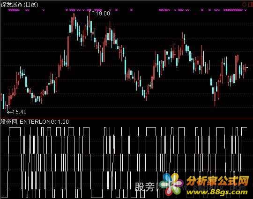Select the isolated magenta X marker right of the 19.00 cluster
253x199 pixels.
(x=131, y=10)
